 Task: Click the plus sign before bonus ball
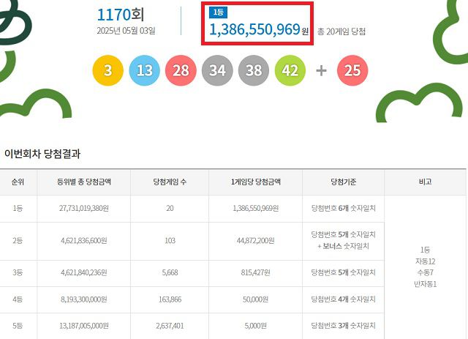(x=321, y=70)
